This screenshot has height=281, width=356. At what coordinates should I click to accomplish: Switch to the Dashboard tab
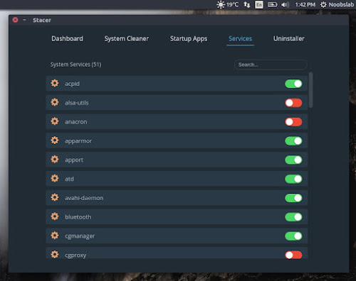[68, 39]
